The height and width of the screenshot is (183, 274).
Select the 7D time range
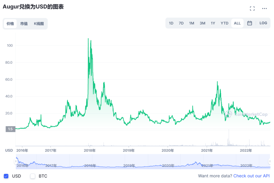click(x=181, y=23)
